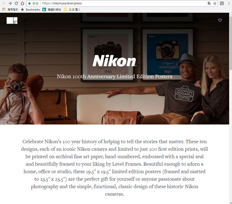Bookmark this page with the star icon
232x204 pixels.
(x=215, y=3)
